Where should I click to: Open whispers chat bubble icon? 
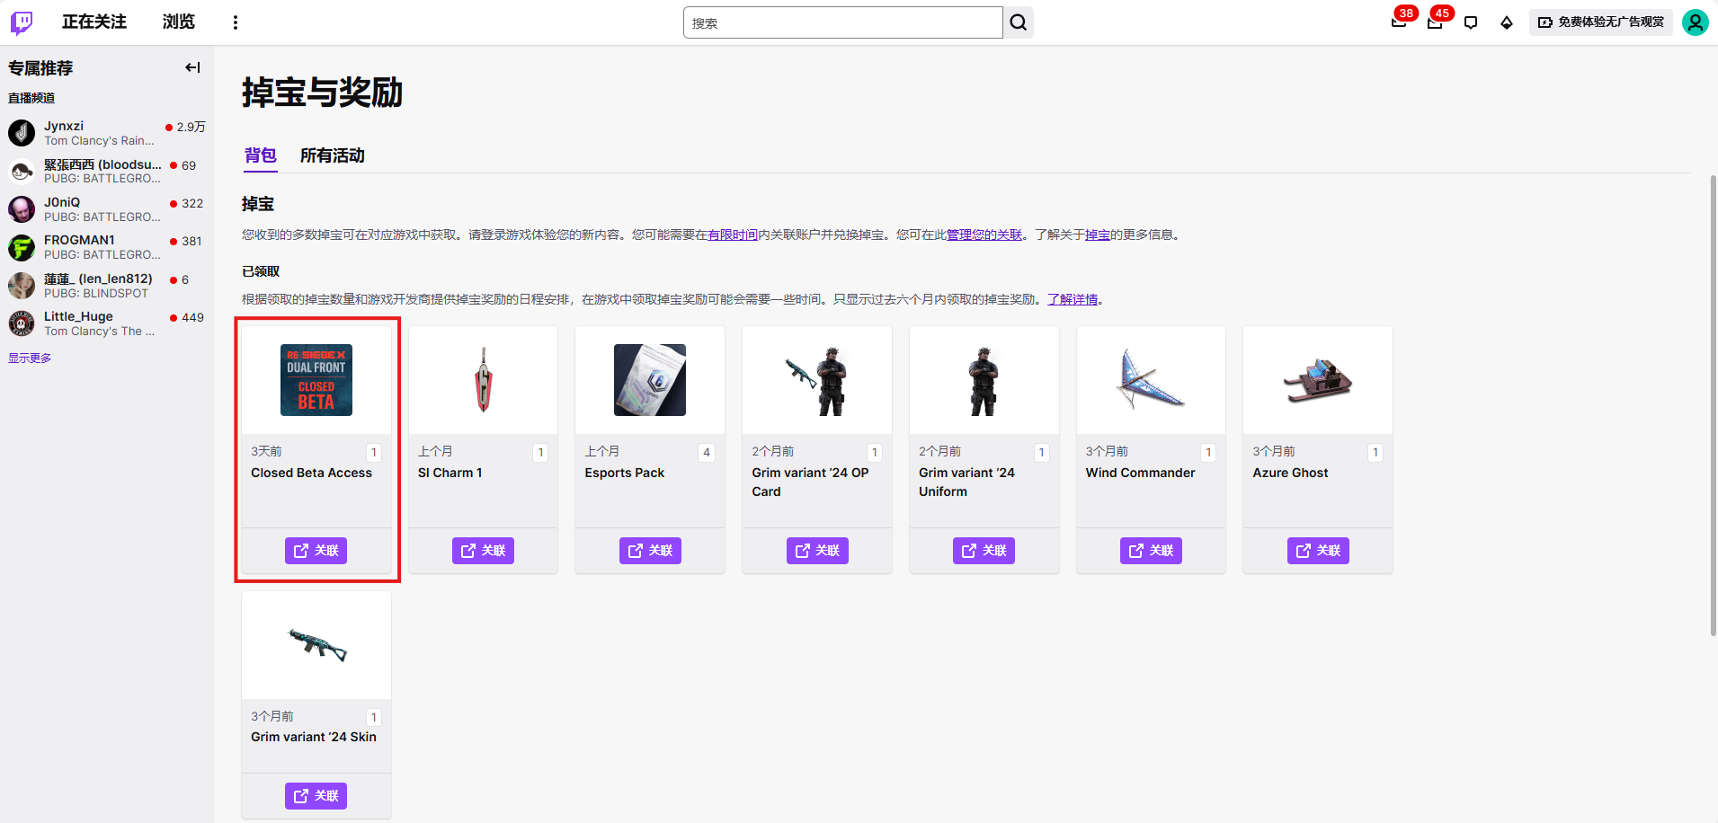point(1471,22)
